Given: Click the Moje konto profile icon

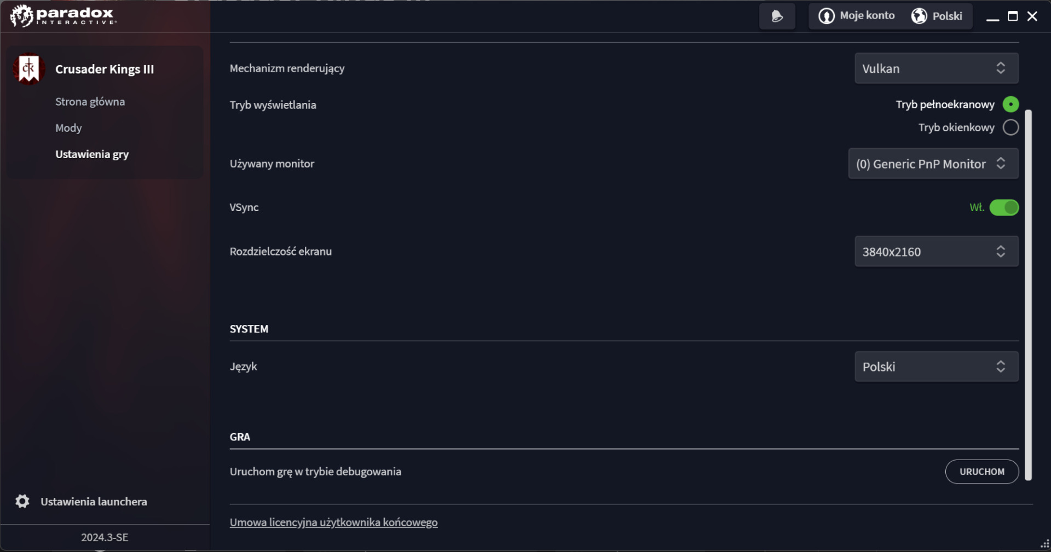Looking at the screenshot, I should pyautogui.click(x=826, y=16).
